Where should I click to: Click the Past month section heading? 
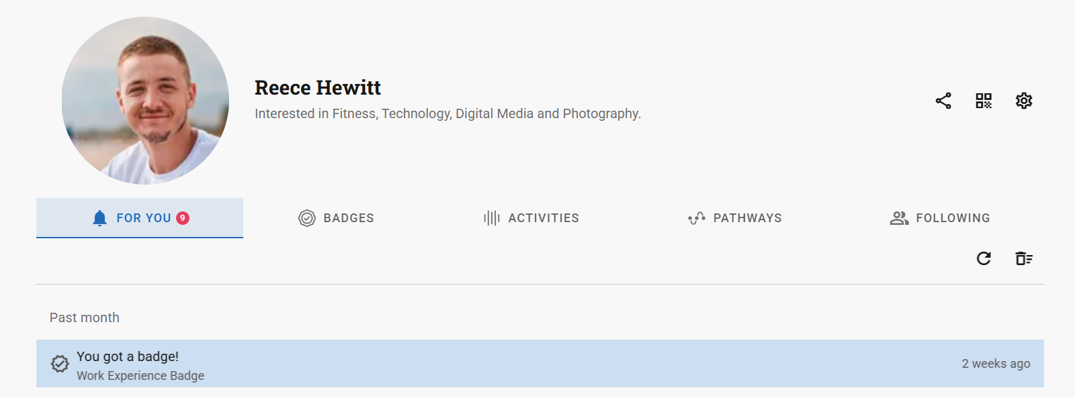pyautogui.click(x=85, y=317)
